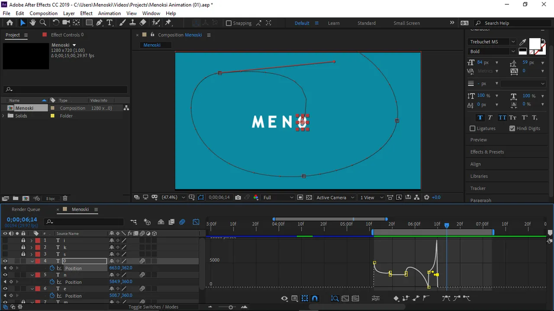554x311 pixels.
Task: Click the Easy Ease keyframe icon
Action: pos(446,298)
